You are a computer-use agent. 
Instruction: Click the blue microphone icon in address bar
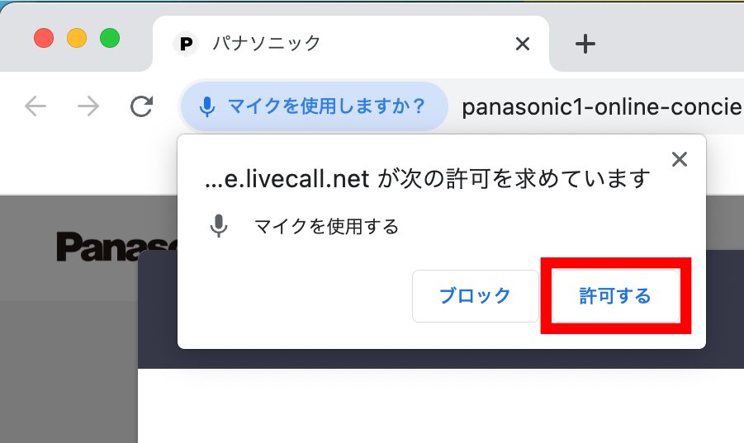pyautogui.click(x=207, y=106)
